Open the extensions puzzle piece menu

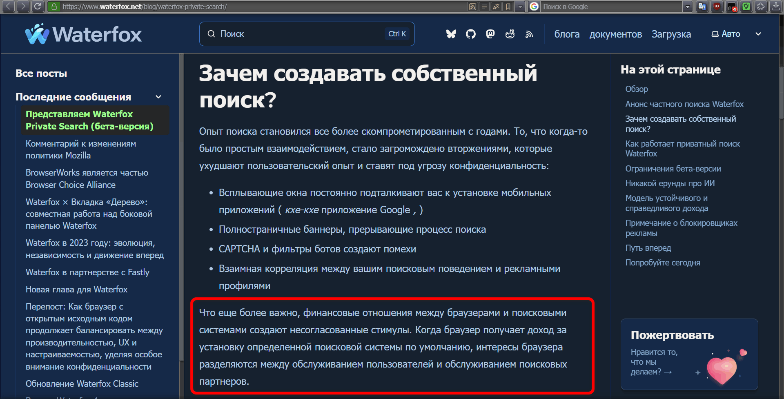pos(761,7)
